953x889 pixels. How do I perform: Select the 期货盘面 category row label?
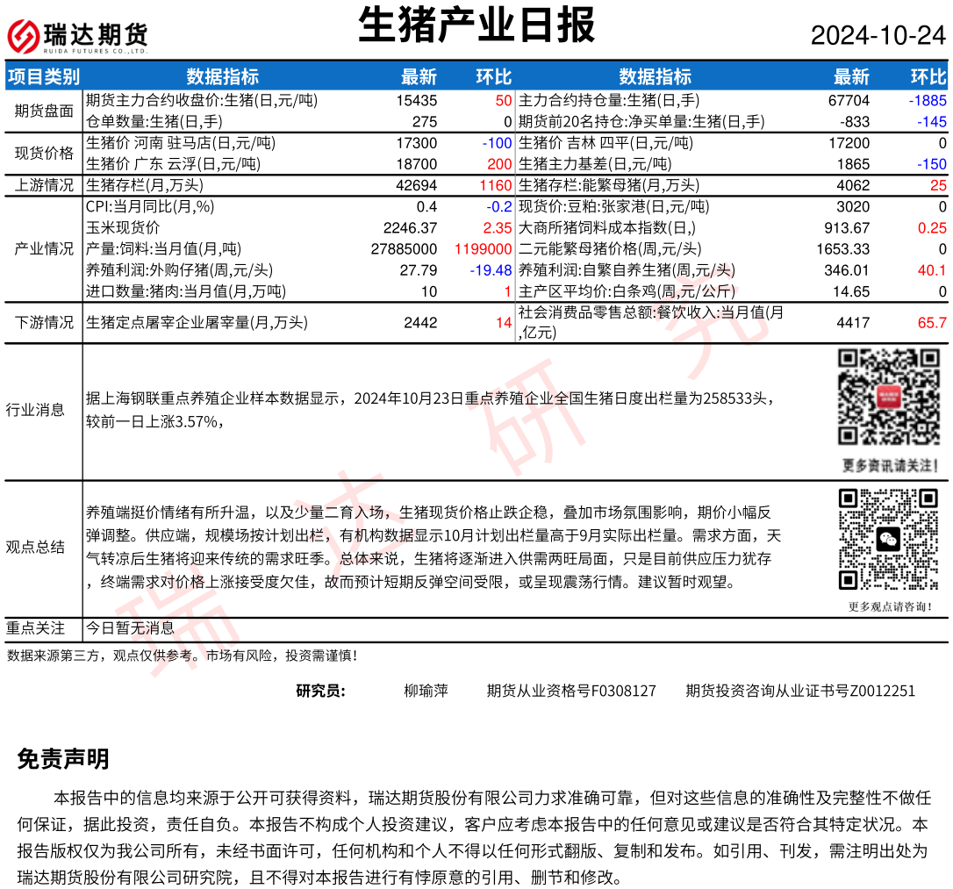point(44,111)
